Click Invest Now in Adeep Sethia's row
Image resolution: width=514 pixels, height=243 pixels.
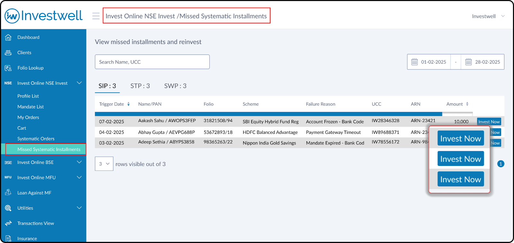point(495,143)
